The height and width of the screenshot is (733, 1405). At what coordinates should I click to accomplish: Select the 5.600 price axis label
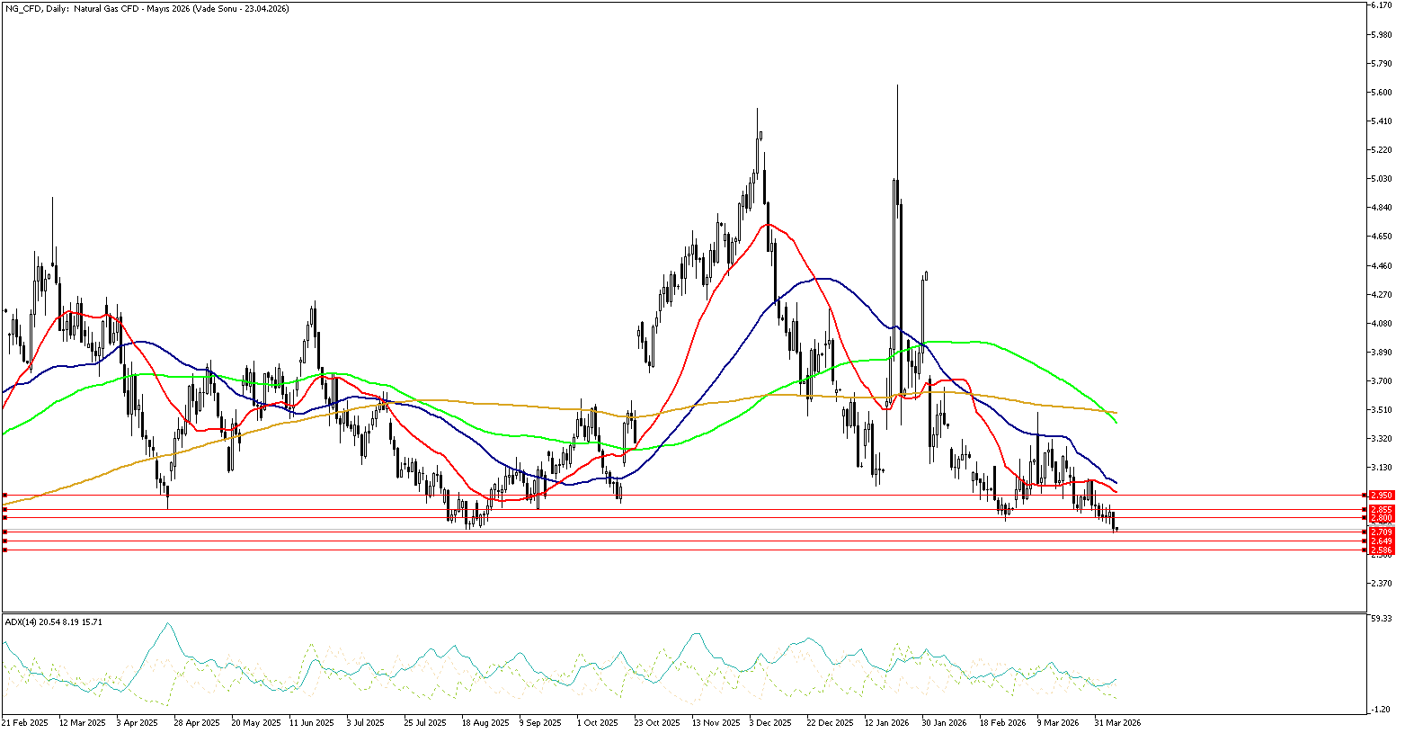1382,92
